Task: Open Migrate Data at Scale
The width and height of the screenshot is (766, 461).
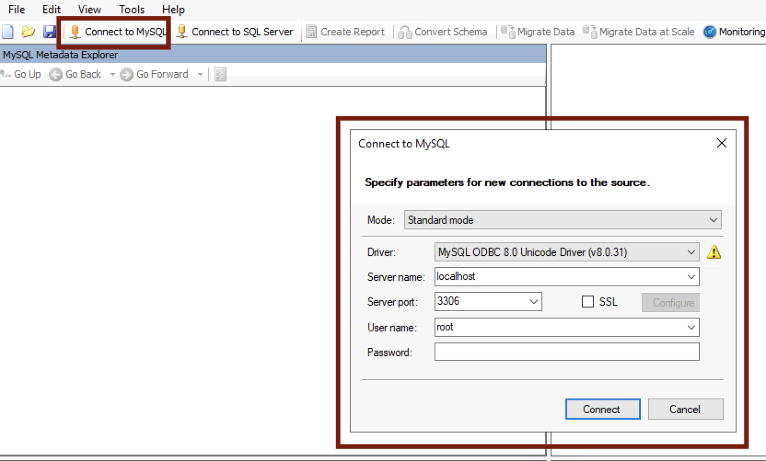Action: tap(639, 31)
